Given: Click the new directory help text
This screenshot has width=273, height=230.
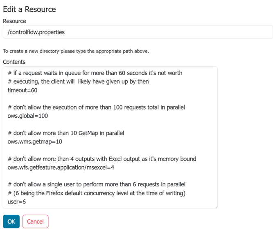Looking at the screenshot, I should tap(76, 51).
